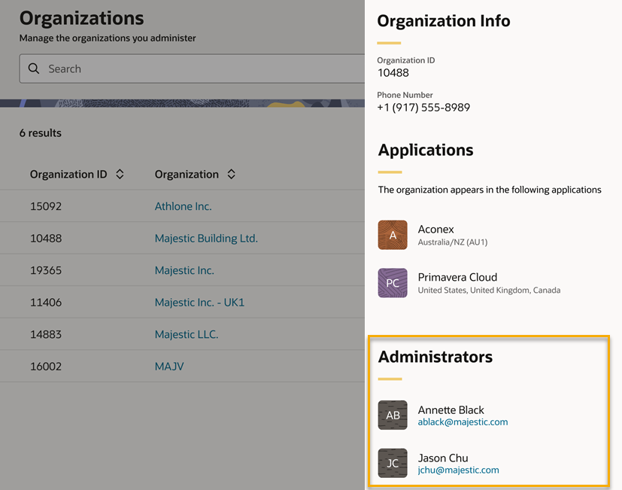Click the organization ID 15092 cell
The image size is (622, 490).
[x=46, y=206]
